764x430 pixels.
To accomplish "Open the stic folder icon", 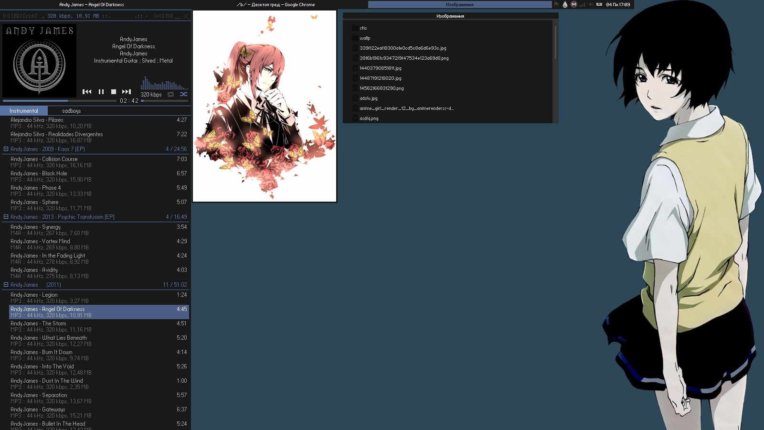I will click(355, 28).
